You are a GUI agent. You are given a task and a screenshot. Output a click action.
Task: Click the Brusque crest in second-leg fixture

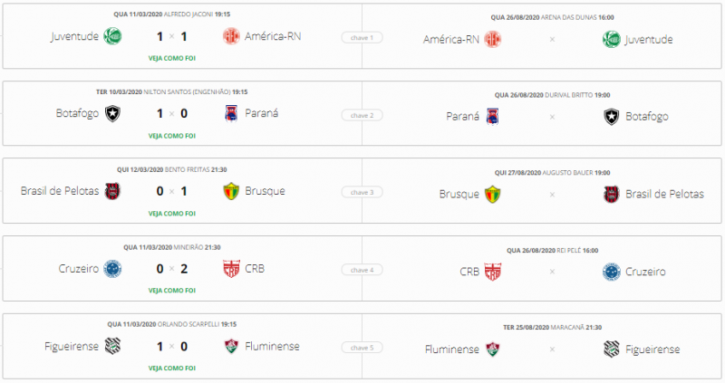click(x=493, y=194)
